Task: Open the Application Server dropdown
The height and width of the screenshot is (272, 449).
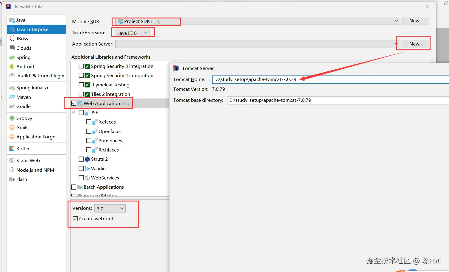Action: tap(258, 44)
